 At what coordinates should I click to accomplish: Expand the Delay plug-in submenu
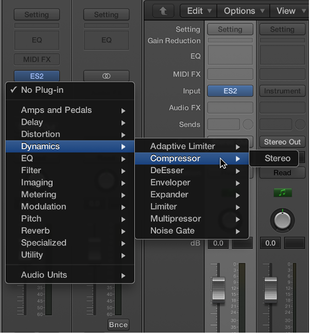[x=70, y=122]
